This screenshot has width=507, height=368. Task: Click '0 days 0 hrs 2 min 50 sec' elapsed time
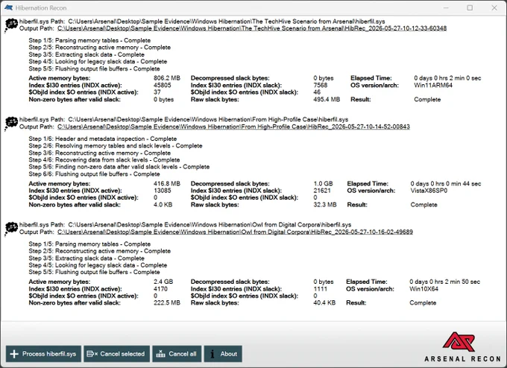(444, 282)
